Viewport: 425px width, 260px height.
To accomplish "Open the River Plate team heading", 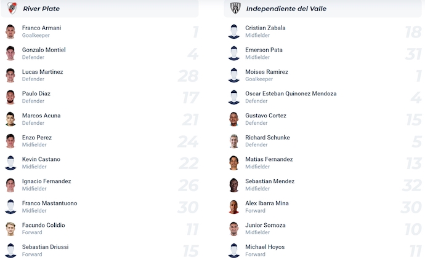I will click(x=41, y=9).
